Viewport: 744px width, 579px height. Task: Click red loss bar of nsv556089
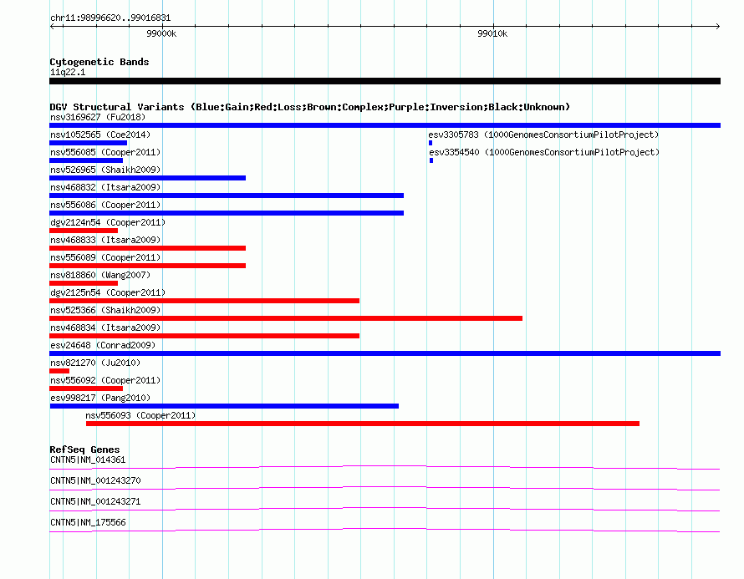[148, 266]
